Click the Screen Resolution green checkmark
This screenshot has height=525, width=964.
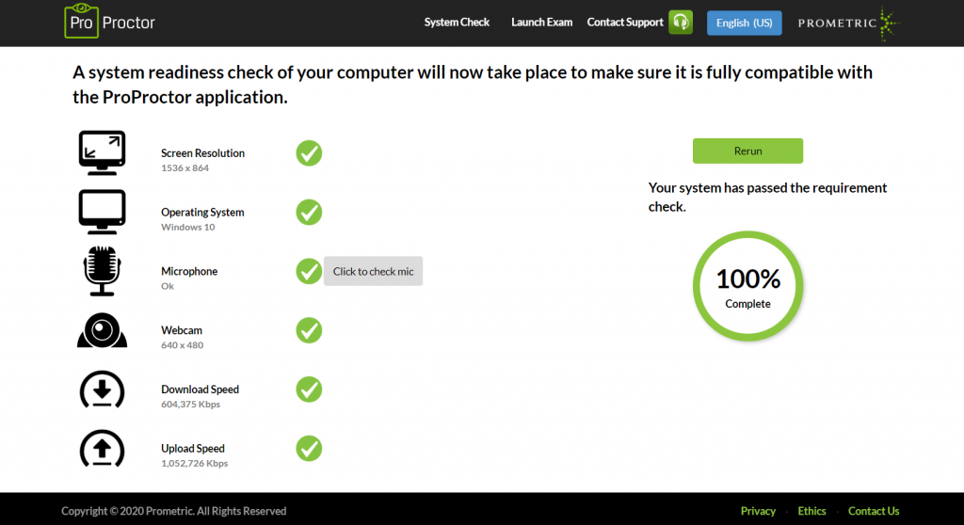[x=309, y=153]
